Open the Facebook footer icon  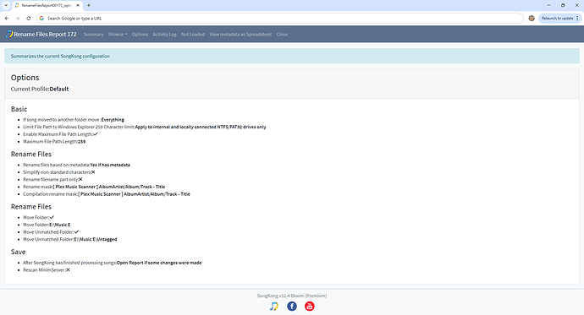(292, 306)
